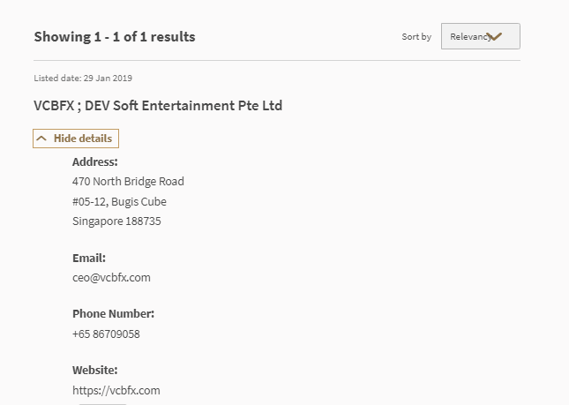Open the https://vcbfx.com website link
This screenshot has width=569, height=405.
(x=116, y=390)
